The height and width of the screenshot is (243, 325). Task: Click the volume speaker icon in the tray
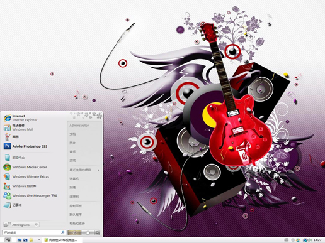tap(310, 240)
